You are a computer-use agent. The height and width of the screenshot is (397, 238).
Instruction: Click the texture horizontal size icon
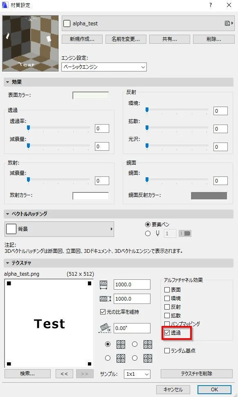[x=103, y=285]
